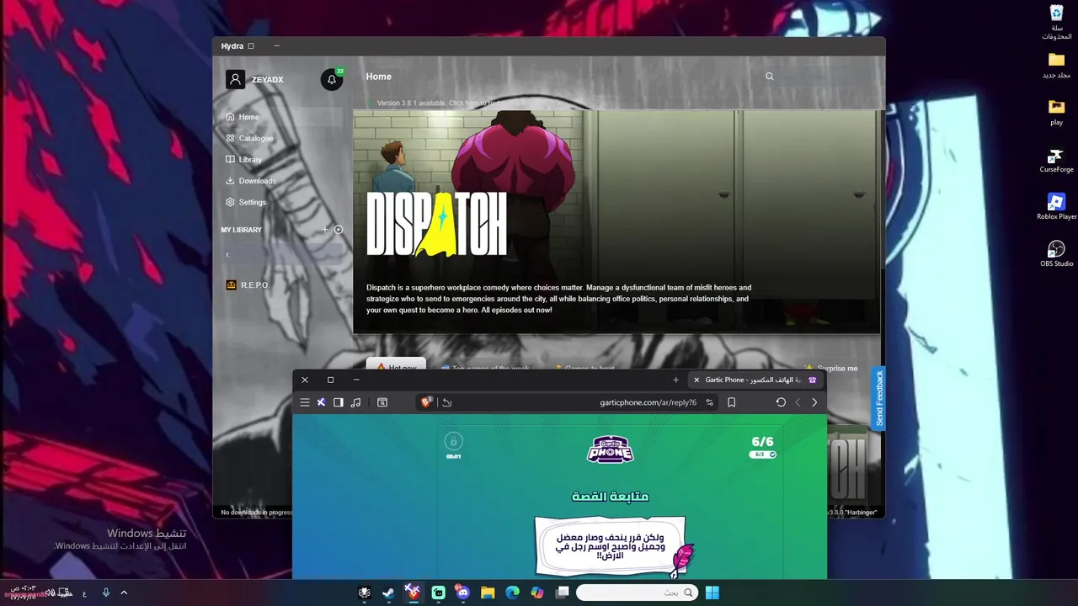Image resolution: width=1078 pixels, height=606 pixels.
Task: Open File Explorer from the taskbar
Action: pos(488,593)
